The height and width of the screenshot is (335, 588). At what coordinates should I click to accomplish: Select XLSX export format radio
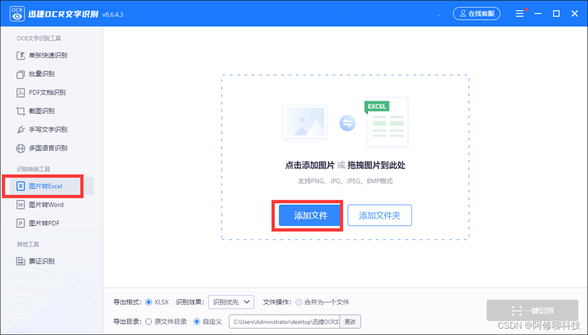point(148,302)
